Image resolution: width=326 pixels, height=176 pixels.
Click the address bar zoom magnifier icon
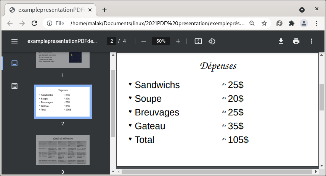[x=252, y=23]
